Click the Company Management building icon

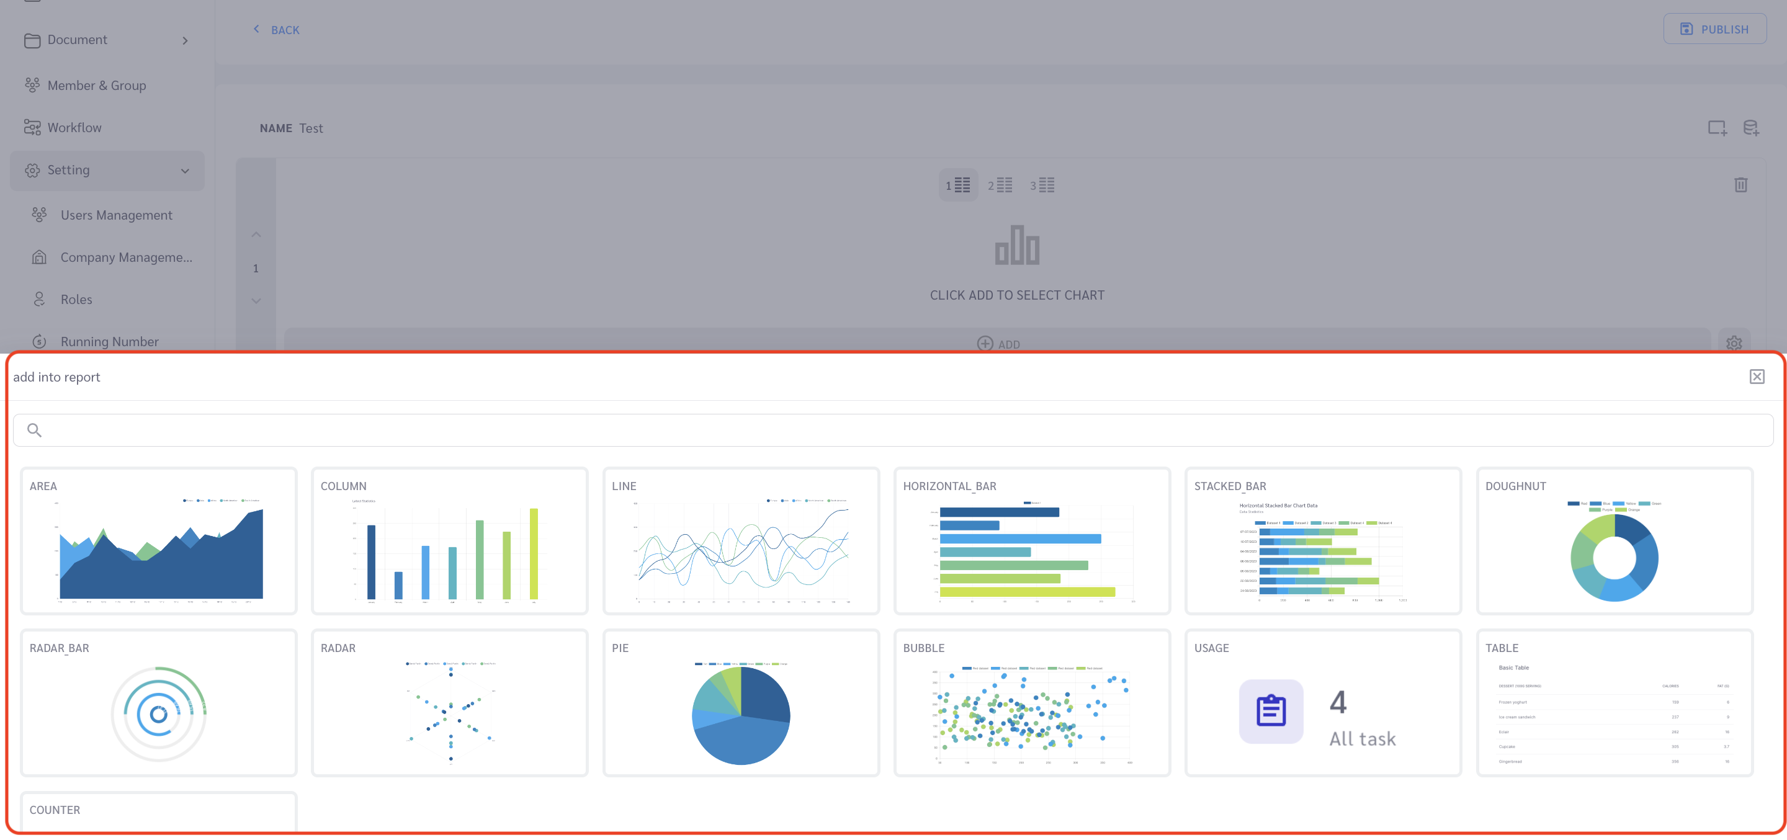[x=40, y=257]
